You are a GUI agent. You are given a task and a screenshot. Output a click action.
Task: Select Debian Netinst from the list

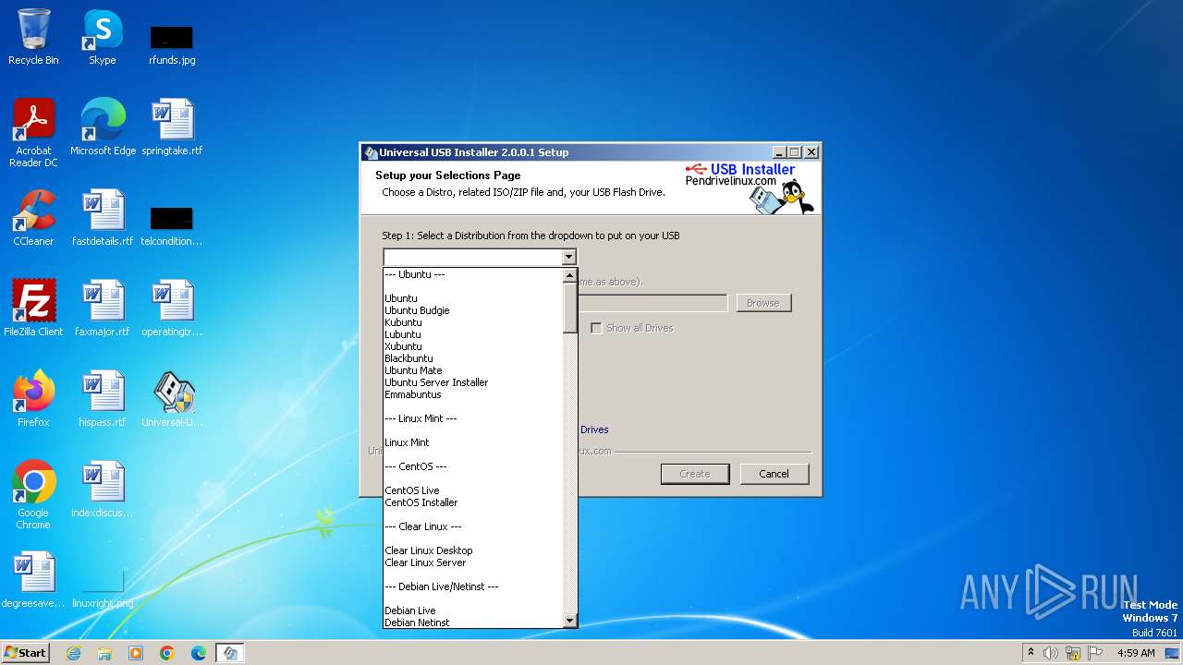pos(473,623)
